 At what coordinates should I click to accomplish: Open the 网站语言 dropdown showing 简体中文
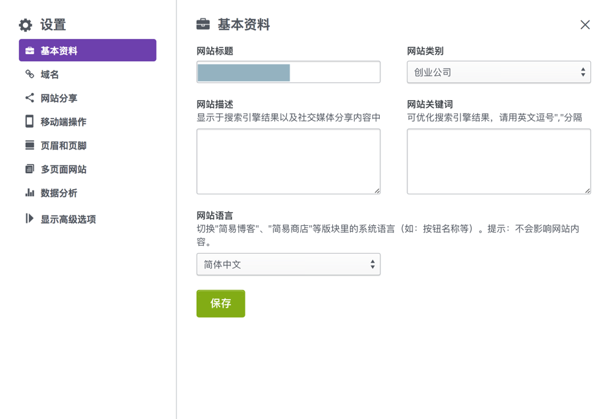(288, 265)
